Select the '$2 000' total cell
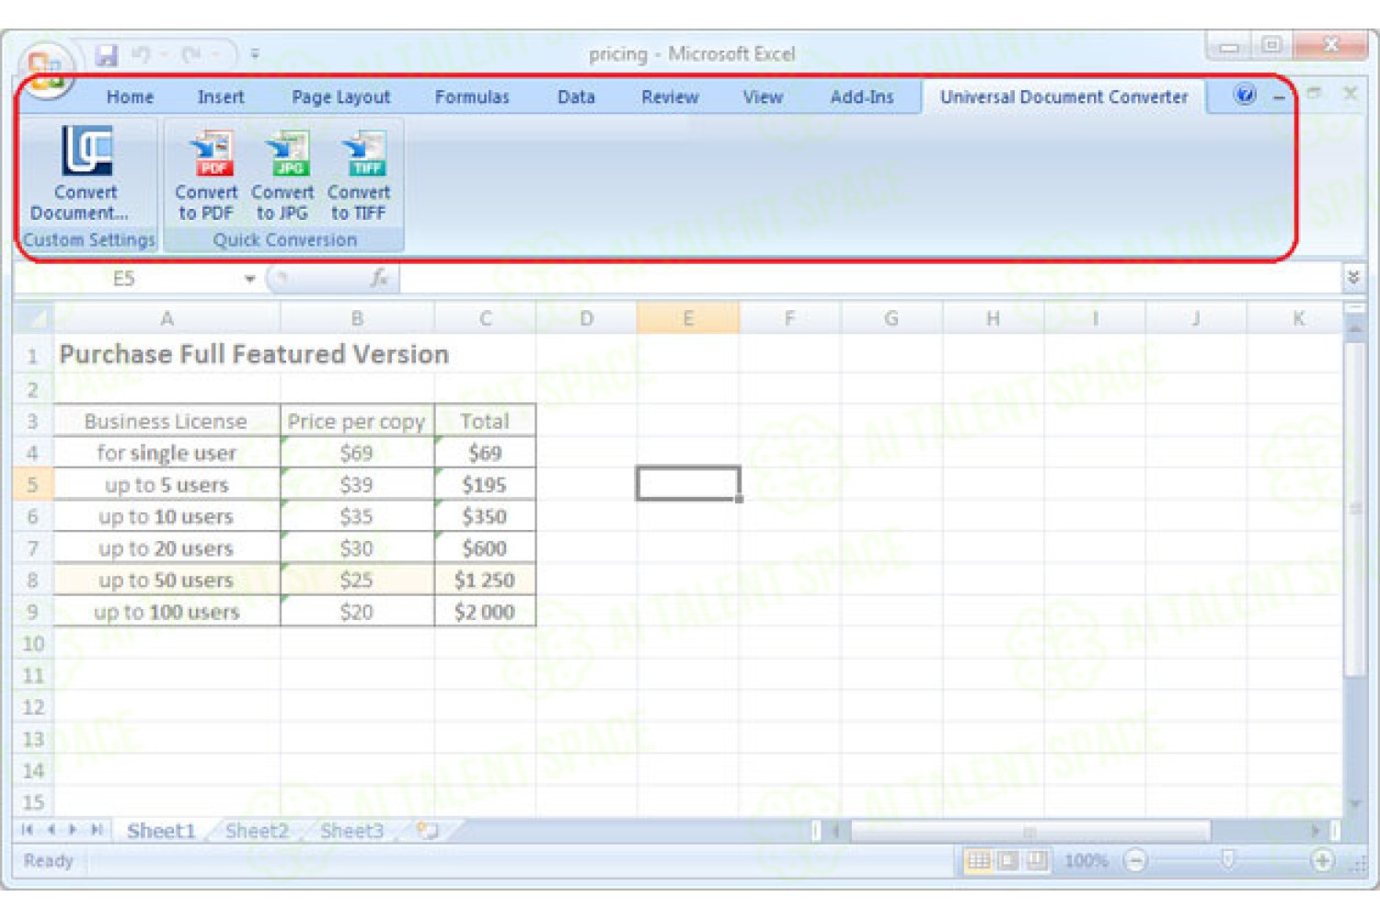1380x920 pixels. tap(485, 612)
